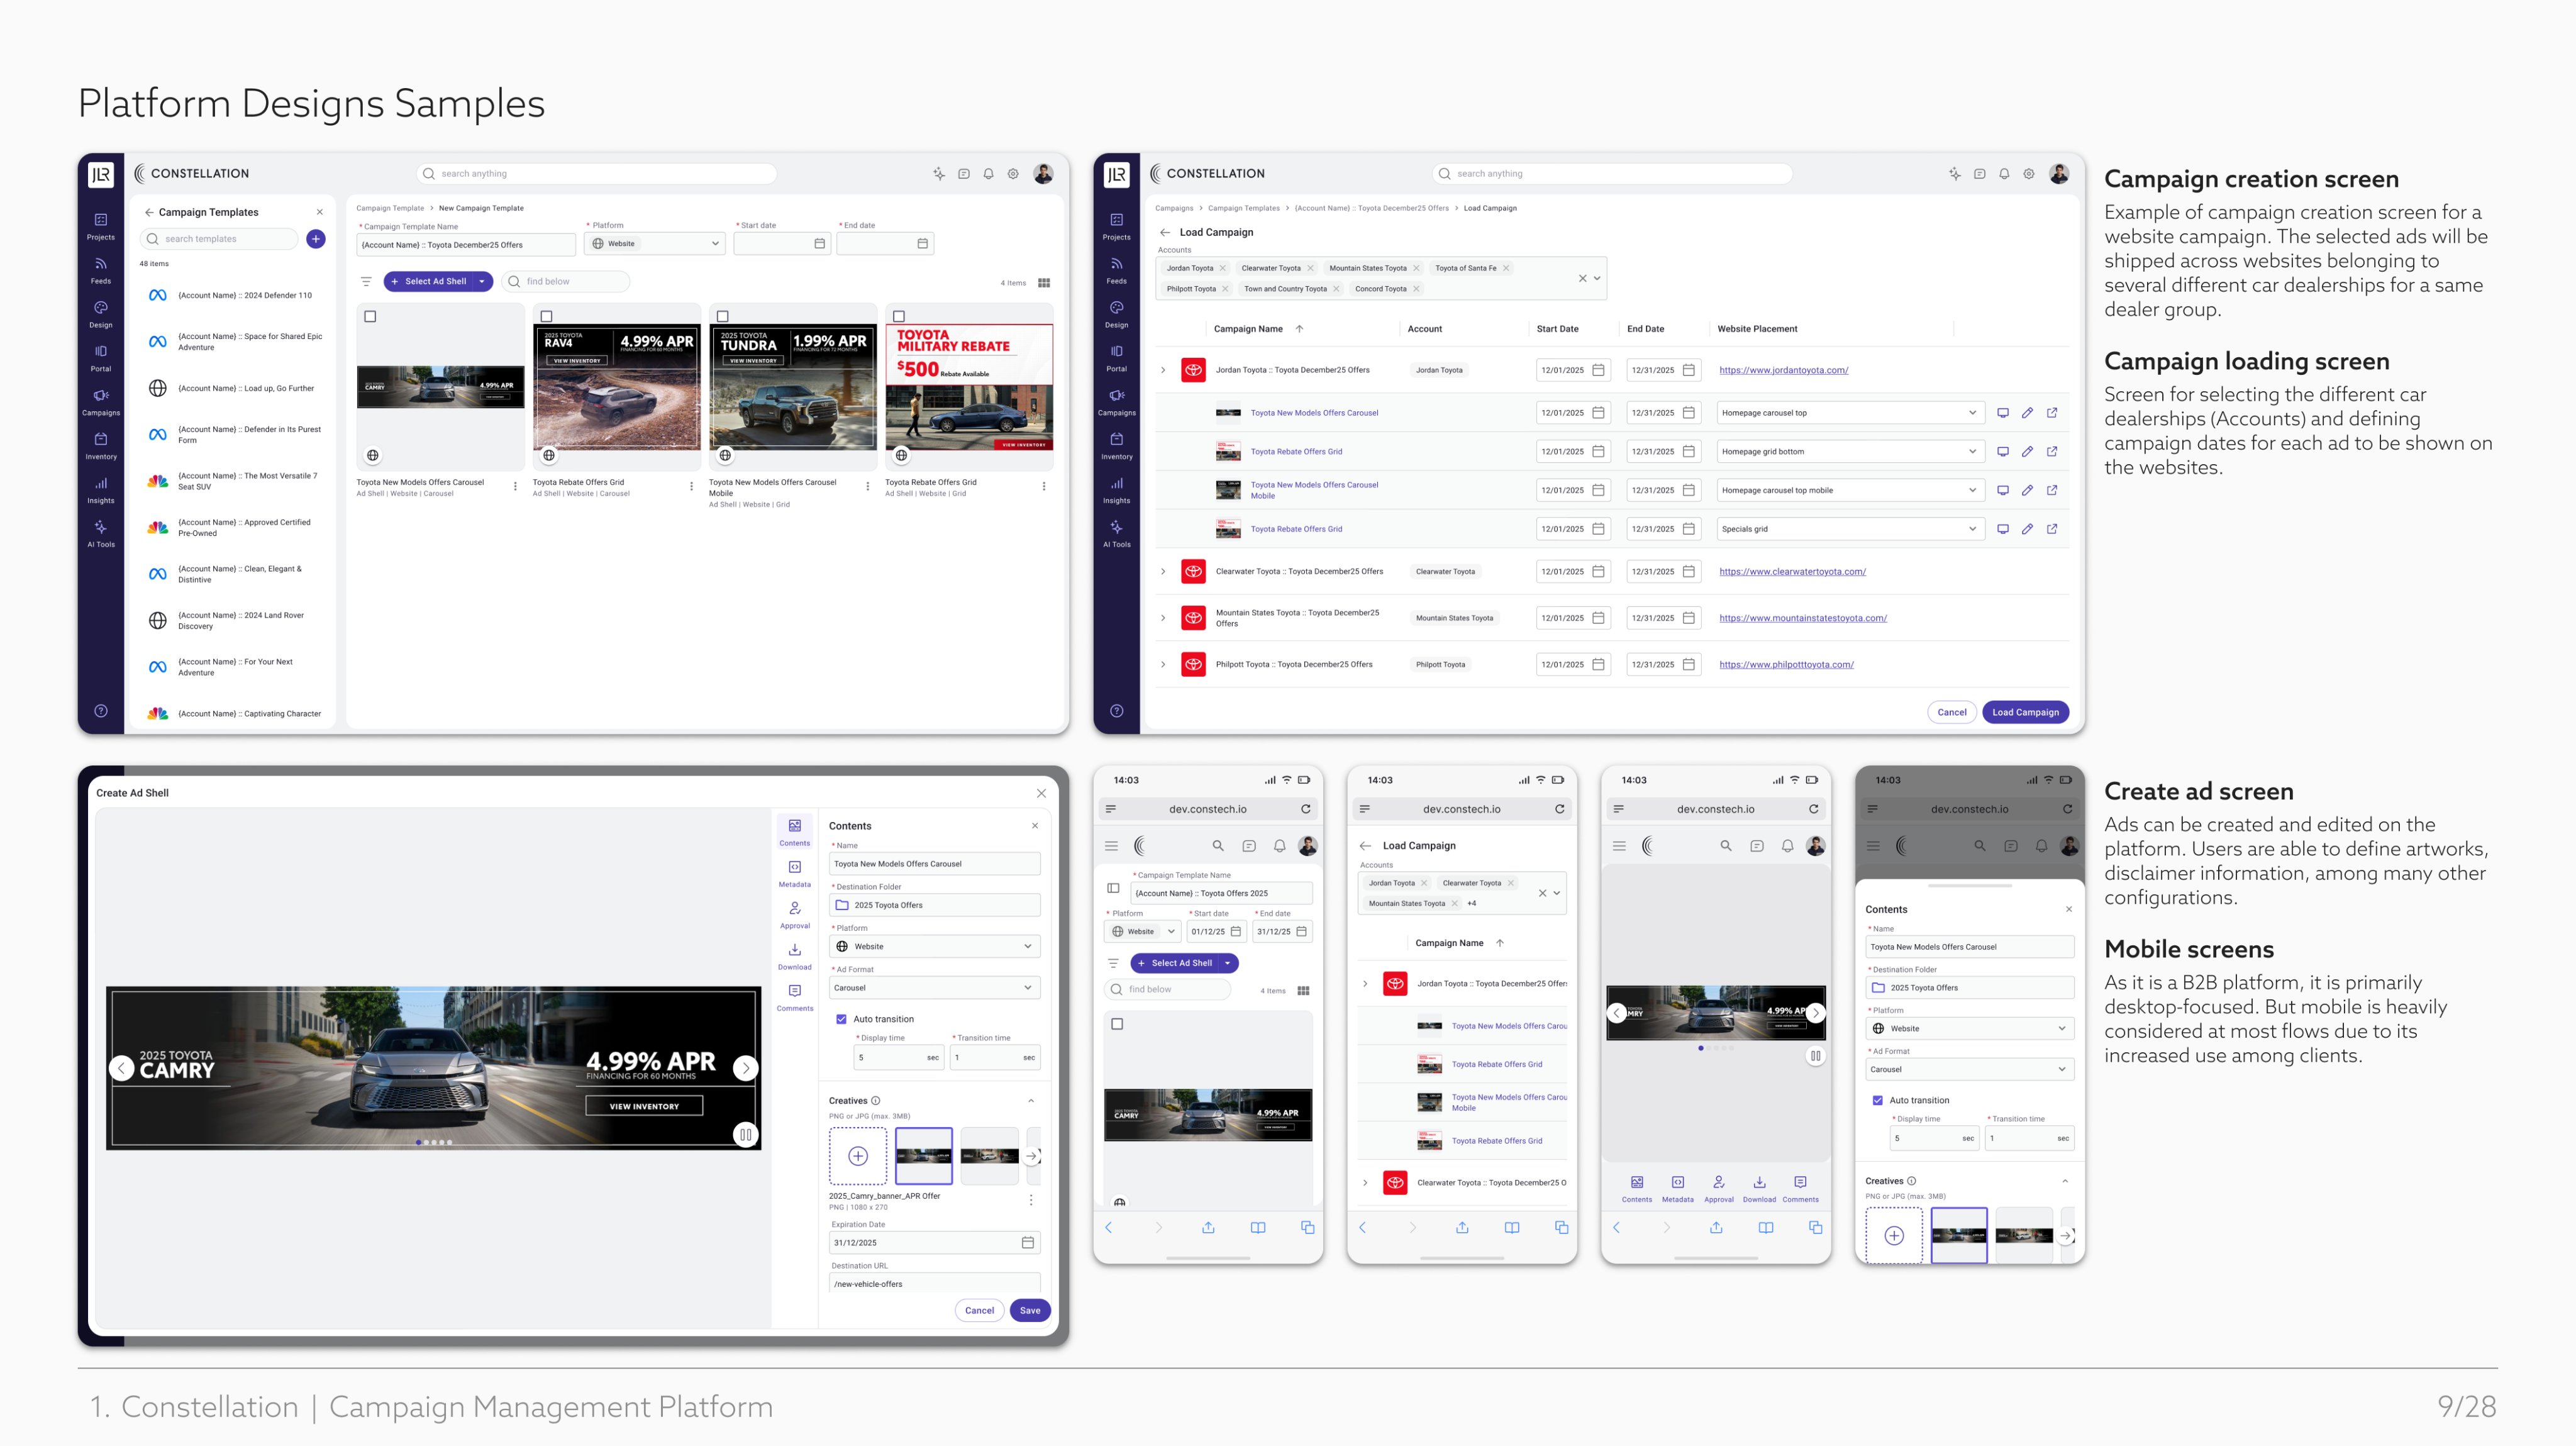2576x1446 pixels.
Task: Expand the Clearwater Toyota campaign row
Action: (x=1163, y=572)
